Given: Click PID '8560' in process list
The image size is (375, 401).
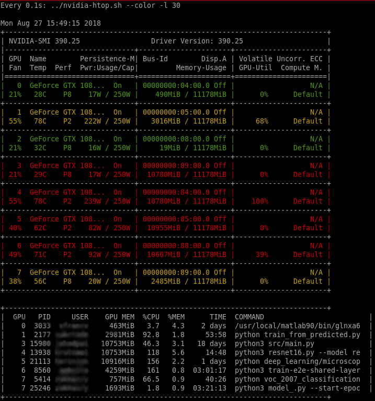Looking at the screenshot, I should pos(42,371).
